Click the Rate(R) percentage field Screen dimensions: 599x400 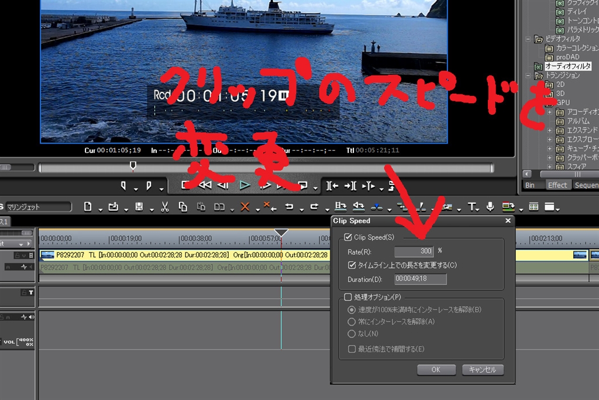pyautogui.click(x=414, y=251)
